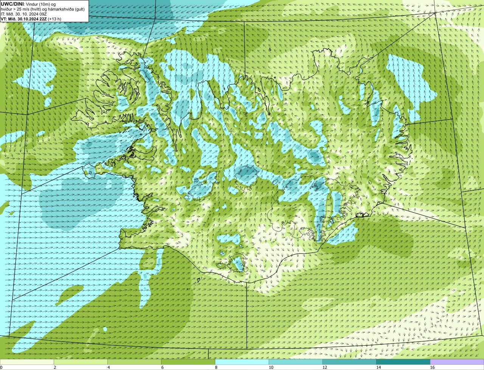Click the lavender above-16 m/s legend swatch
The height and width of the screenshot is (370, 484).
tap(457, 362)
